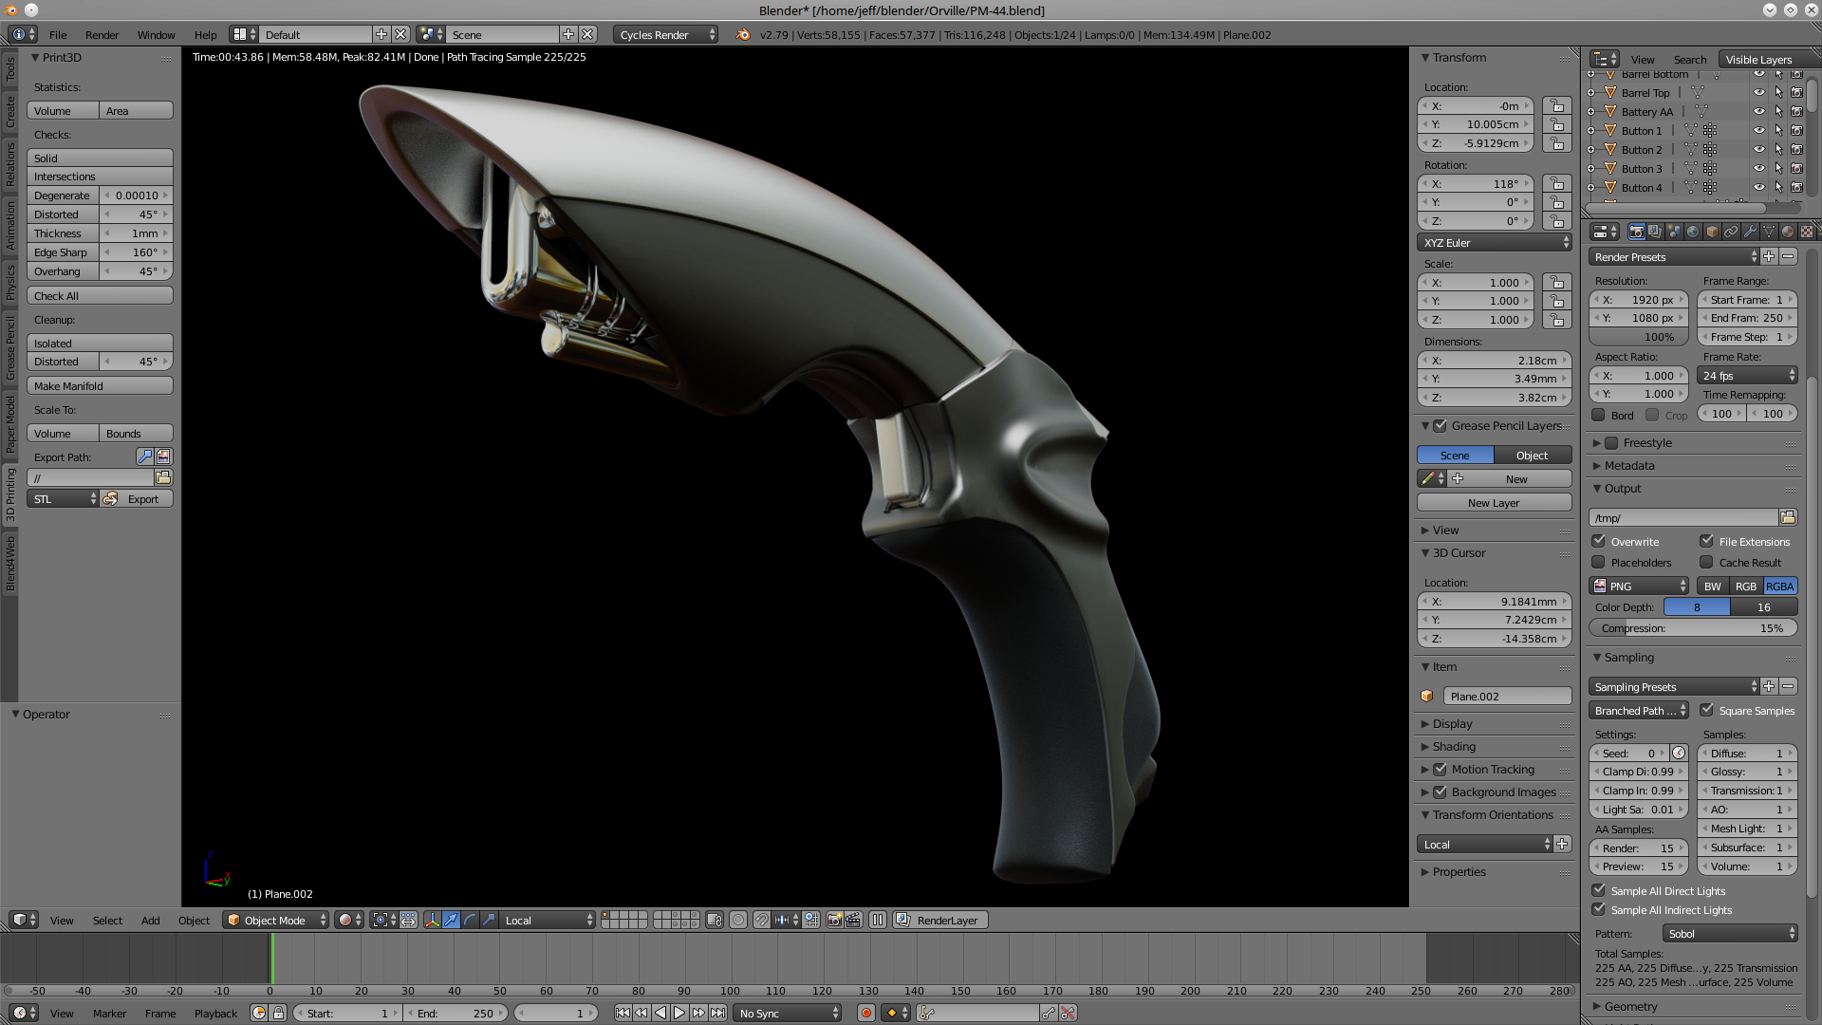Click the scale manipulator icon
This screenshot has height=1025, width=1822.
tap(489, 920)
